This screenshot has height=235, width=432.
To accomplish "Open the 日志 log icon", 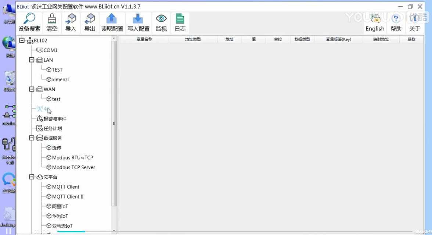I will click(x=180, y=19).
